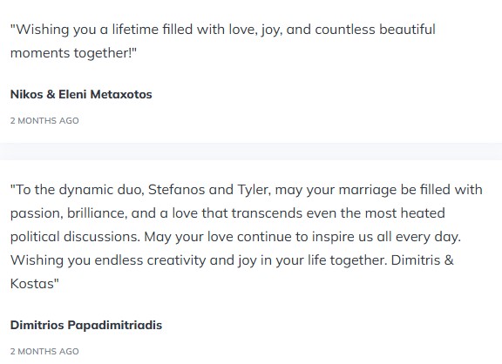Image resolution: width=502 pixels, height=364 pixels.
Task: Click the word 'Metaxotos' in the author name
Action: 121,94
